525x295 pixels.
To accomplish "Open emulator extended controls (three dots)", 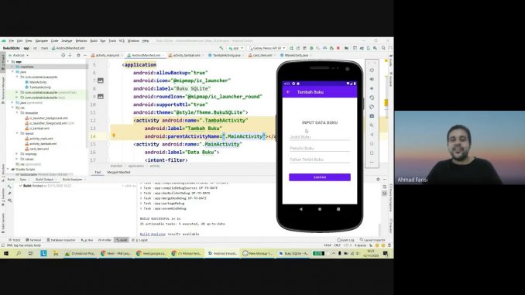I will [372, 163].
